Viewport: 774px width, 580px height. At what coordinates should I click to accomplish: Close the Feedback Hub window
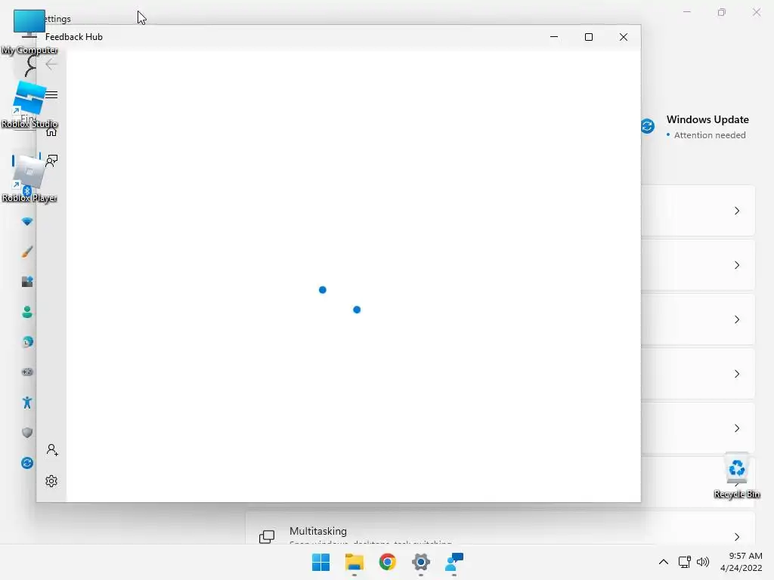coord(624,37)
